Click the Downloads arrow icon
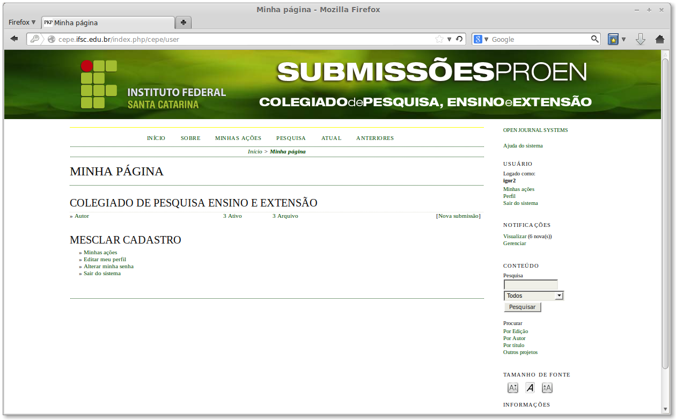This screenshot has width=676, height=420. (x=641, y=39)
